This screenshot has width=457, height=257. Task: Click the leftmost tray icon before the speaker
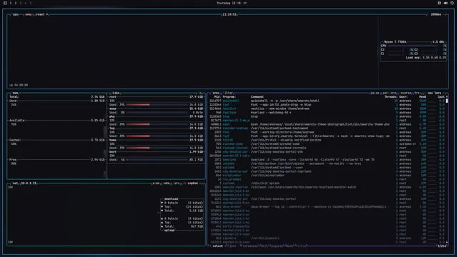pos(439,3)
